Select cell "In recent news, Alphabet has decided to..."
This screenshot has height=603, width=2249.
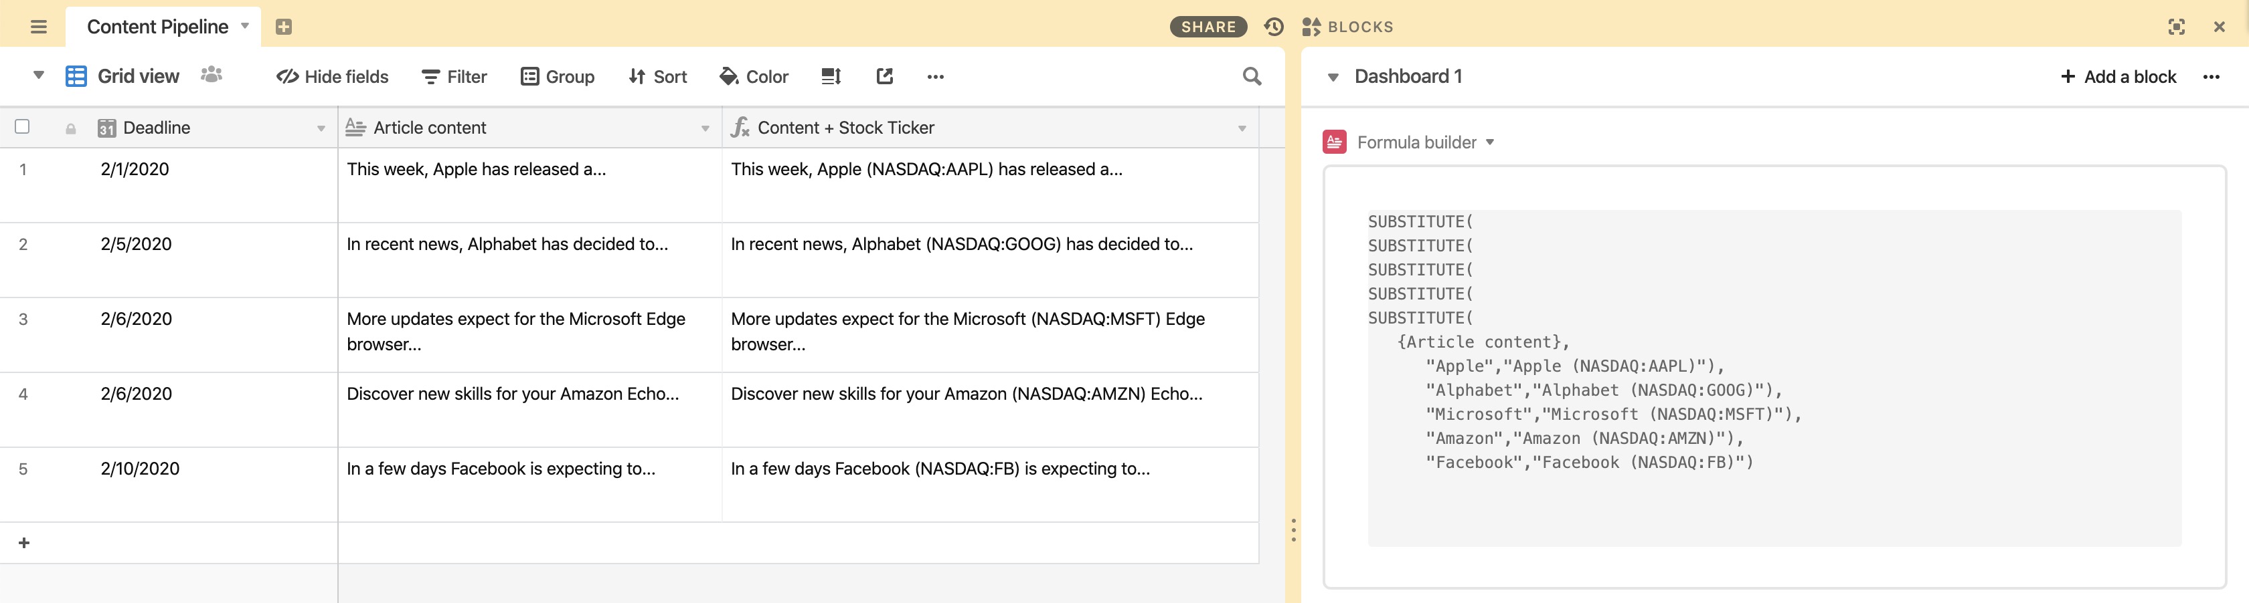(530, 259)
